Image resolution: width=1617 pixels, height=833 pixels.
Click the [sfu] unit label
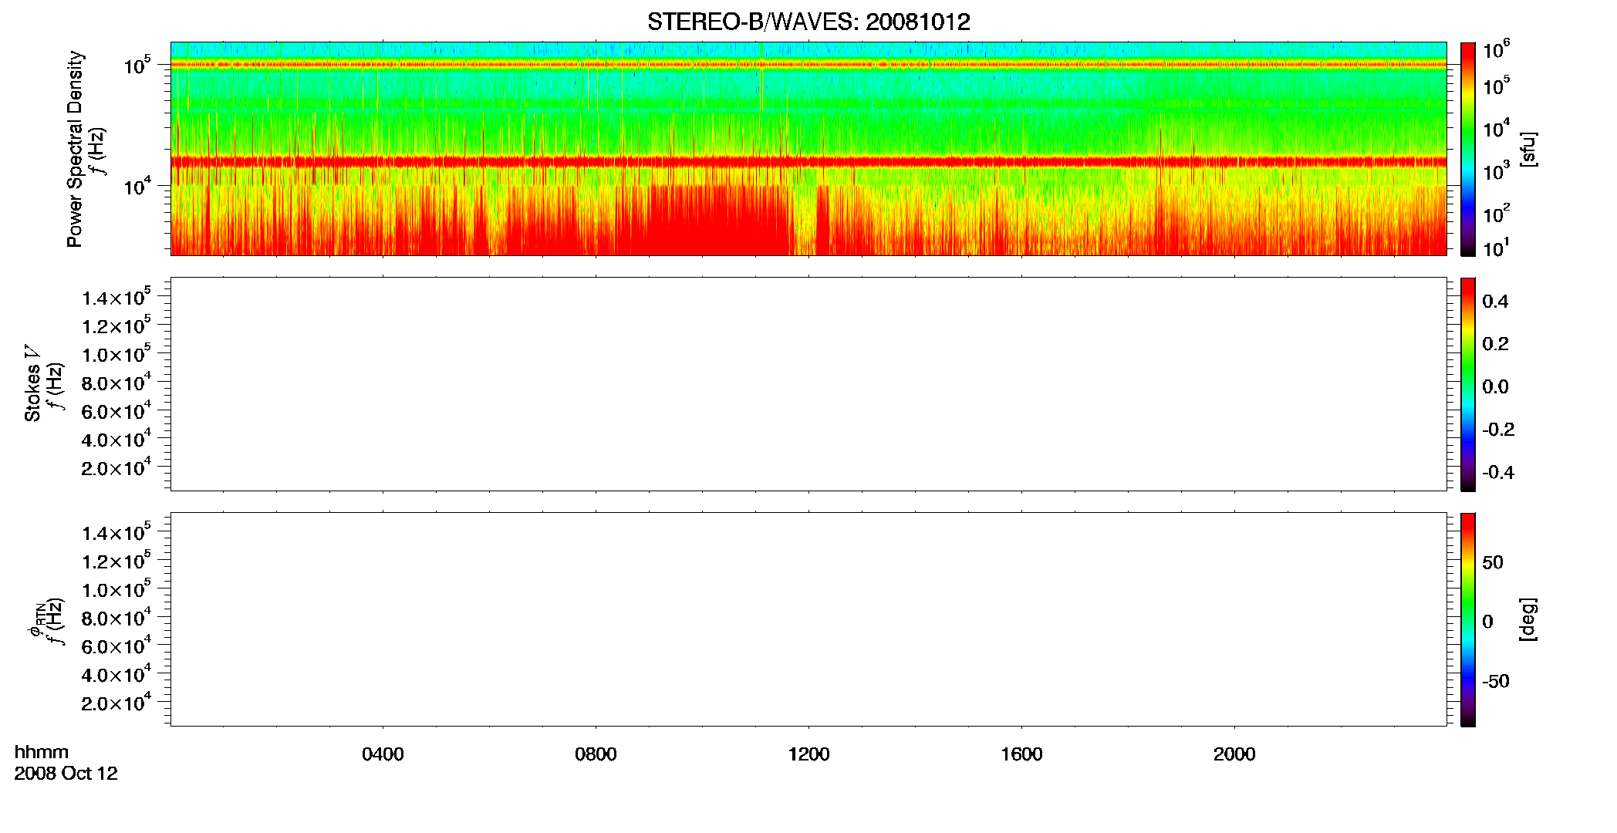coord(1528,149)
